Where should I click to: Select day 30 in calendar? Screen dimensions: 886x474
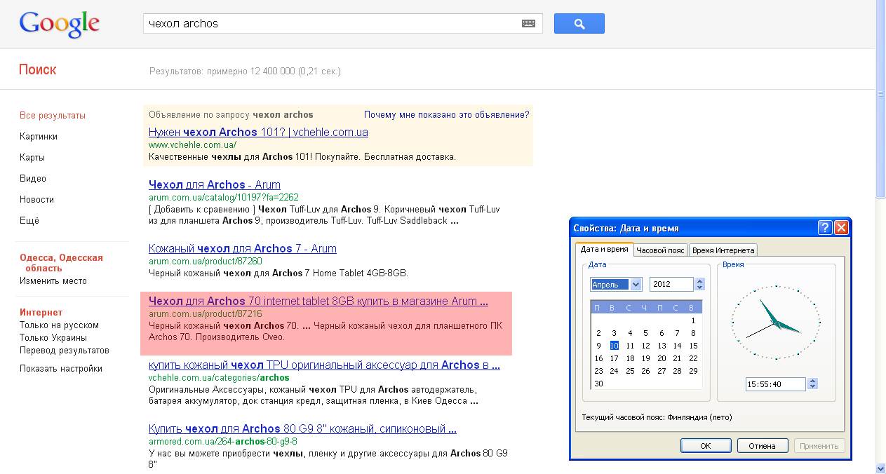598,384
